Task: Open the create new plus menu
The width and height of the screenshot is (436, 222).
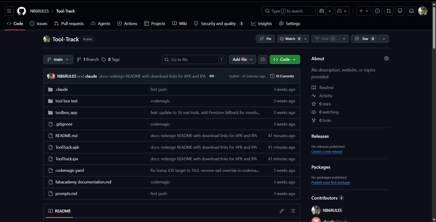Action: [x=364, y=11]
